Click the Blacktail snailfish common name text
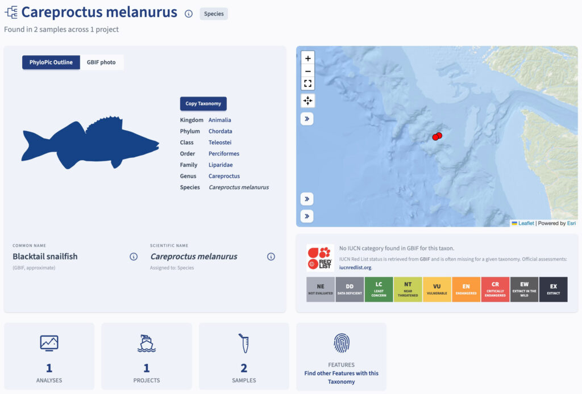 [x=45, y=257]
